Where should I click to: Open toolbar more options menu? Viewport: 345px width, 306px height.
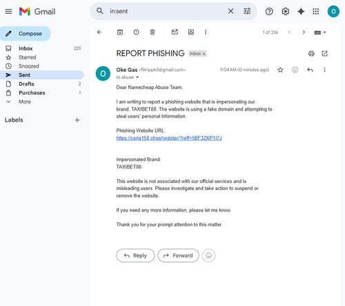point(206,32)
